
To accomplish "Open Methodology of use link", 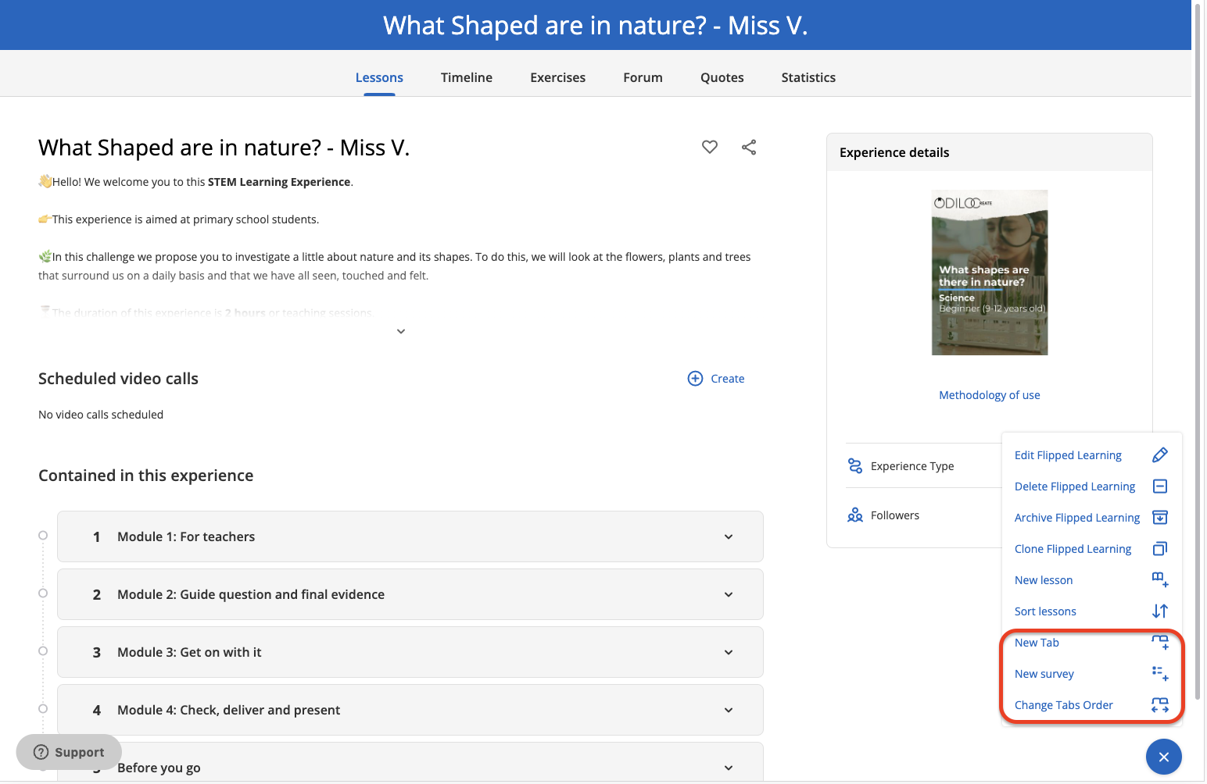I will [990, 395].
